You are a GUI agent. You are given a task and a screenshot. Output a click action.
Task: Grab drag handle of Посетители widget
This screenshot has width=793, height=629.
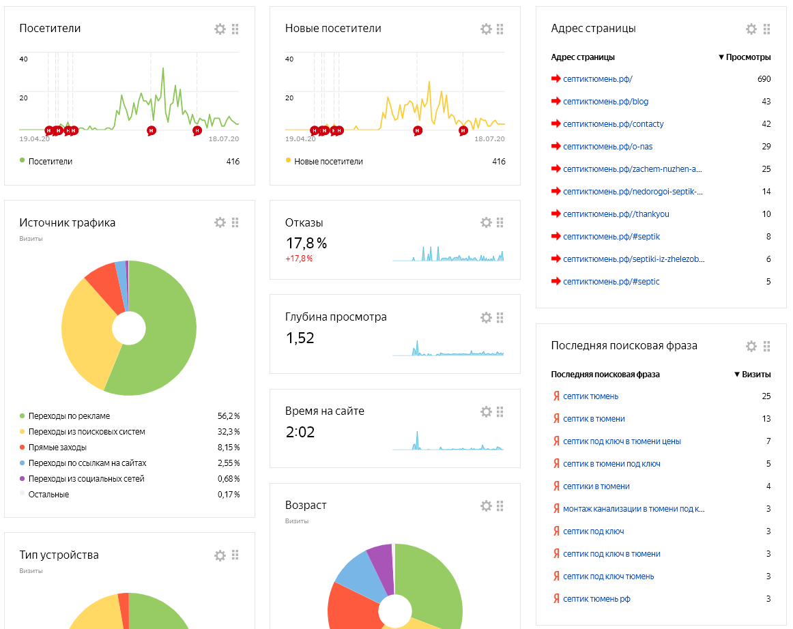[235, 29]
